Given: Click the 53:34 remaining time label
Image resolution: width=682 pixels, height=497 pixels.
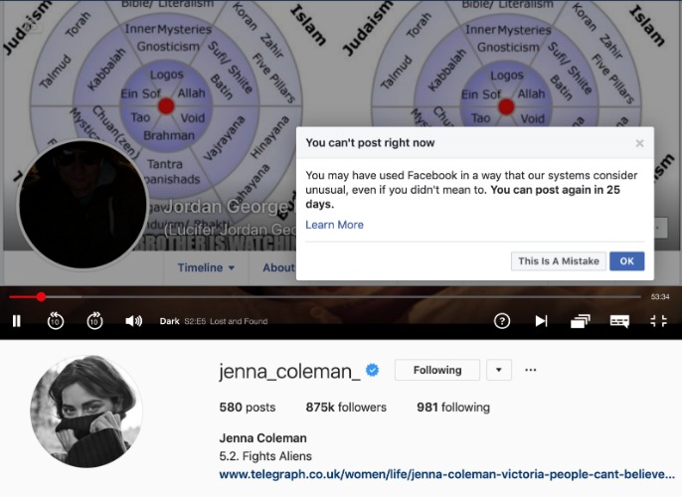Looking at the screenshot, I should (660, 297).
